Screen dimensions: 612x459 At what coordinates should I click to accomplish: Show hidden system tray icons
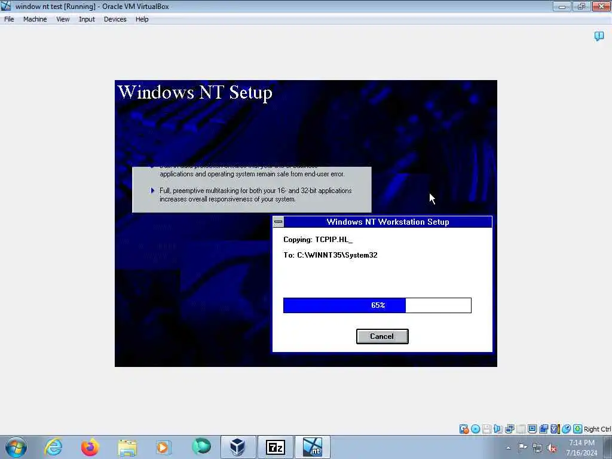[x=508, y=448]
